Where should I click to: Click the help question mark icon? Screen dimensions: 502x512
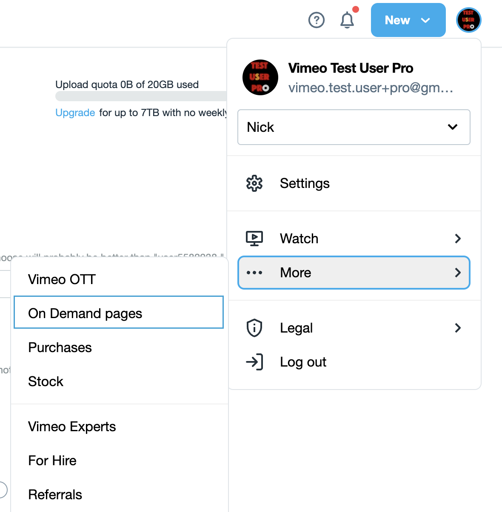point(316,20)
